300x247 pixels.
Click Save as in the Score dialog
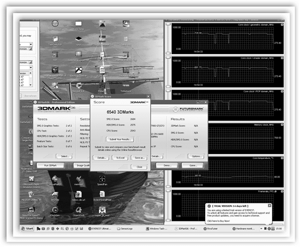click(x=140, y=158)
